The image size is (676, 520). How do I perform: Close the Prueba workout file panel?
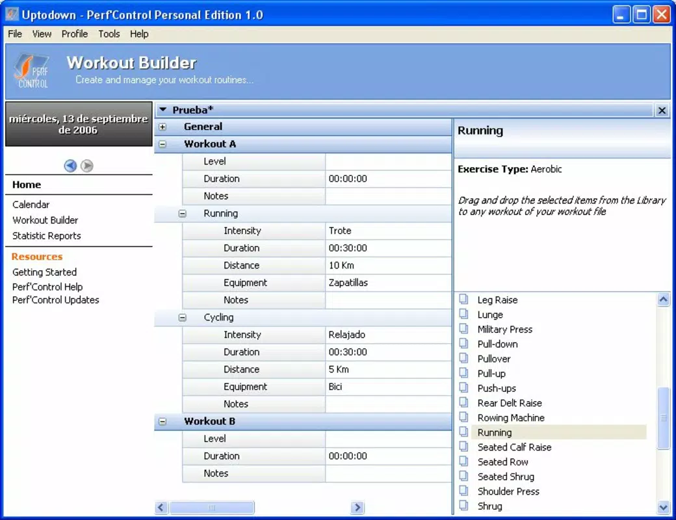click(662, 110)
